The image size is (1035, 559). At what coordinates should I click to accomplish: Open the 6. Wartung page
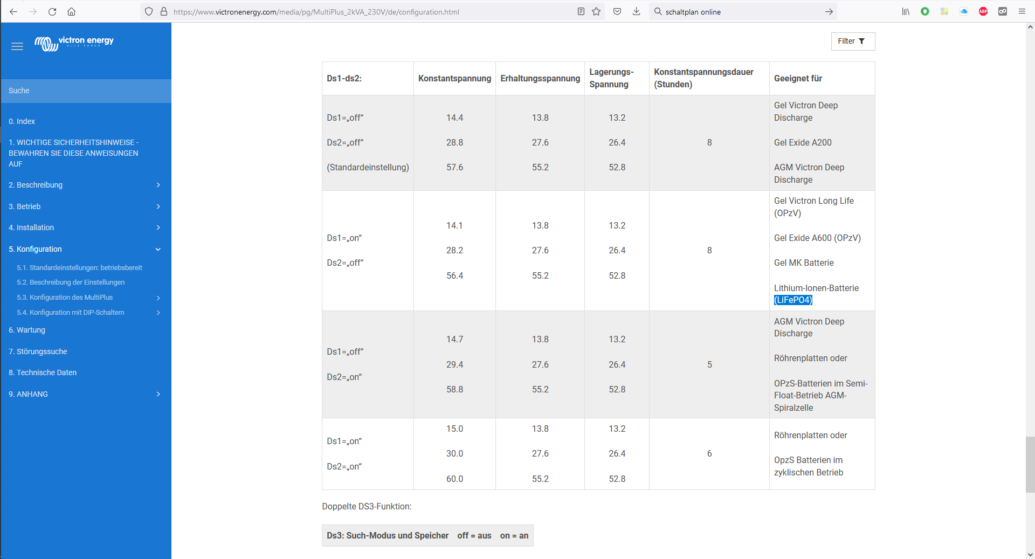pos(27,330)
